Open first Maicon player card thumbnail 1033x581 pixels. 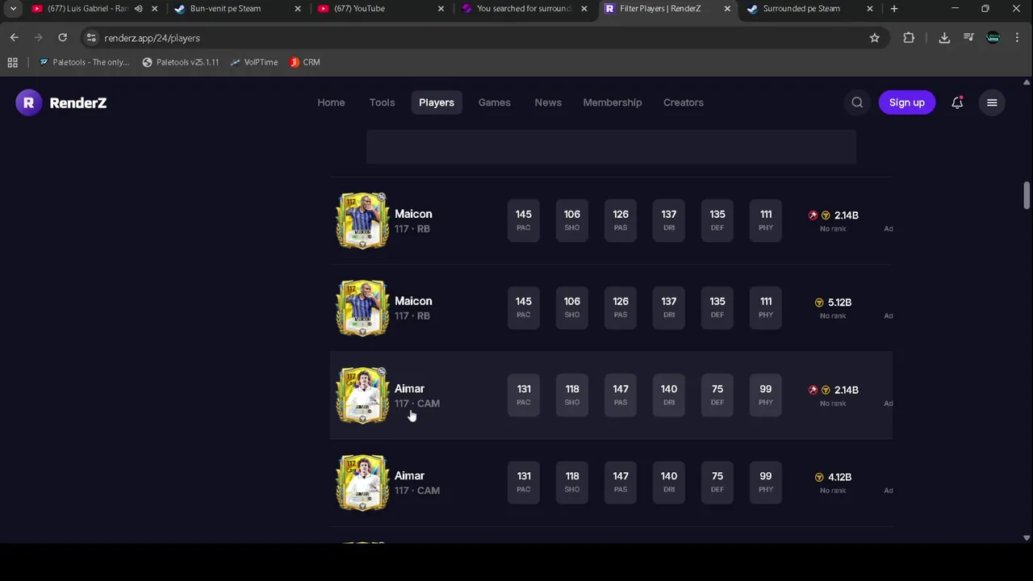click(362, 220)
